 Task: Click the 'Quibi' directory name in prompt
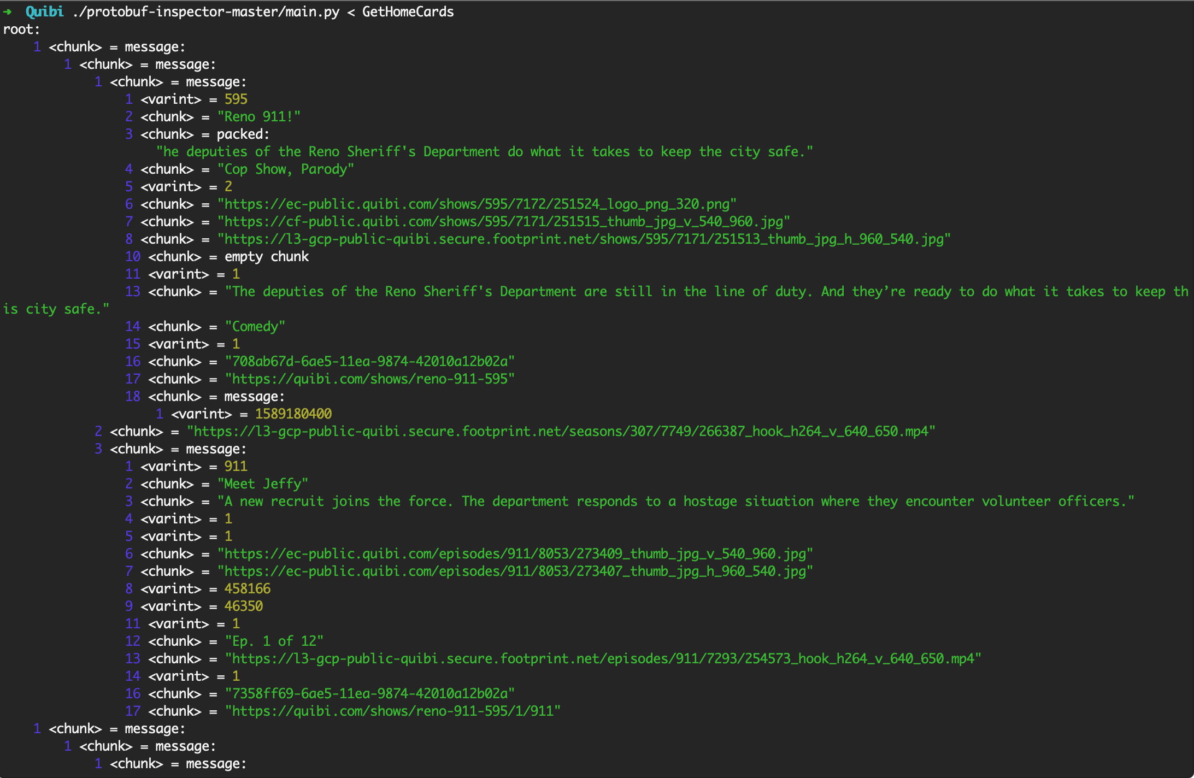44,11
